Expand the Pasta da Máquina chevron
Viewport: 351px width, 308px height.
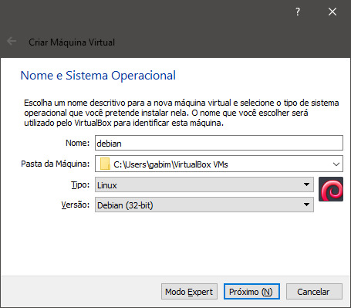pyautogui.click(x=336, y=164)
